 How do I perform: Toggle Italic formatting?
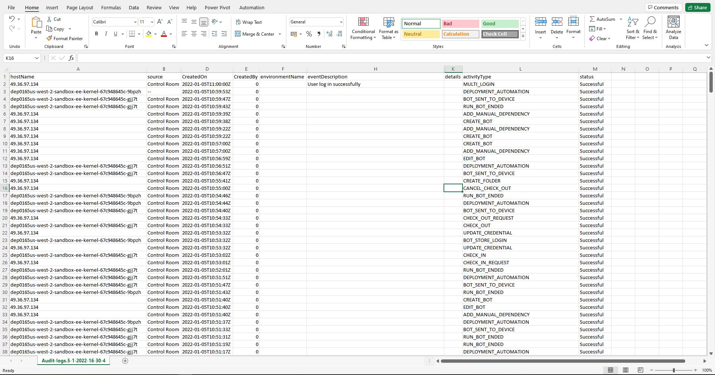pyautogui.click(x=106, y=34)
